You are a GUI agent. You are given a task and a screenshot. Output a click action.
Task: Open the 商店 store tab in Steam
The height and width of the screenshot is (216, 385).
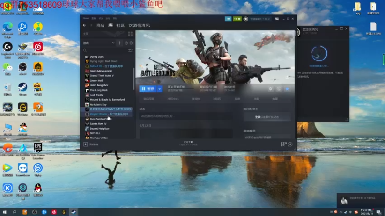[100, 25]
